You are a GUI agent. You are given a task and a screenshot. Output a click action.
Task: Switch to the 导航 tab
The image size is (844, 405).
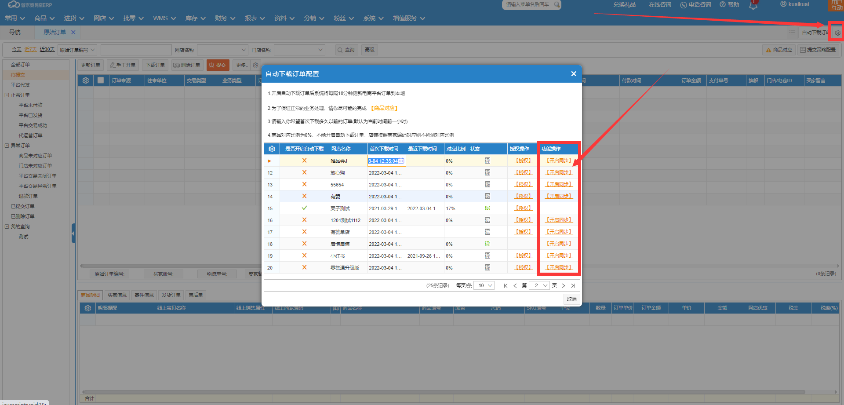15,32
